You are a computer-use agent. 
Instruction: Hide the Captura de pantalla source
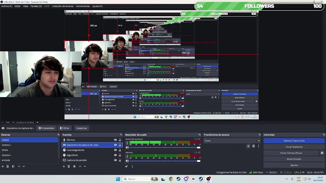[x=115, y=160]
